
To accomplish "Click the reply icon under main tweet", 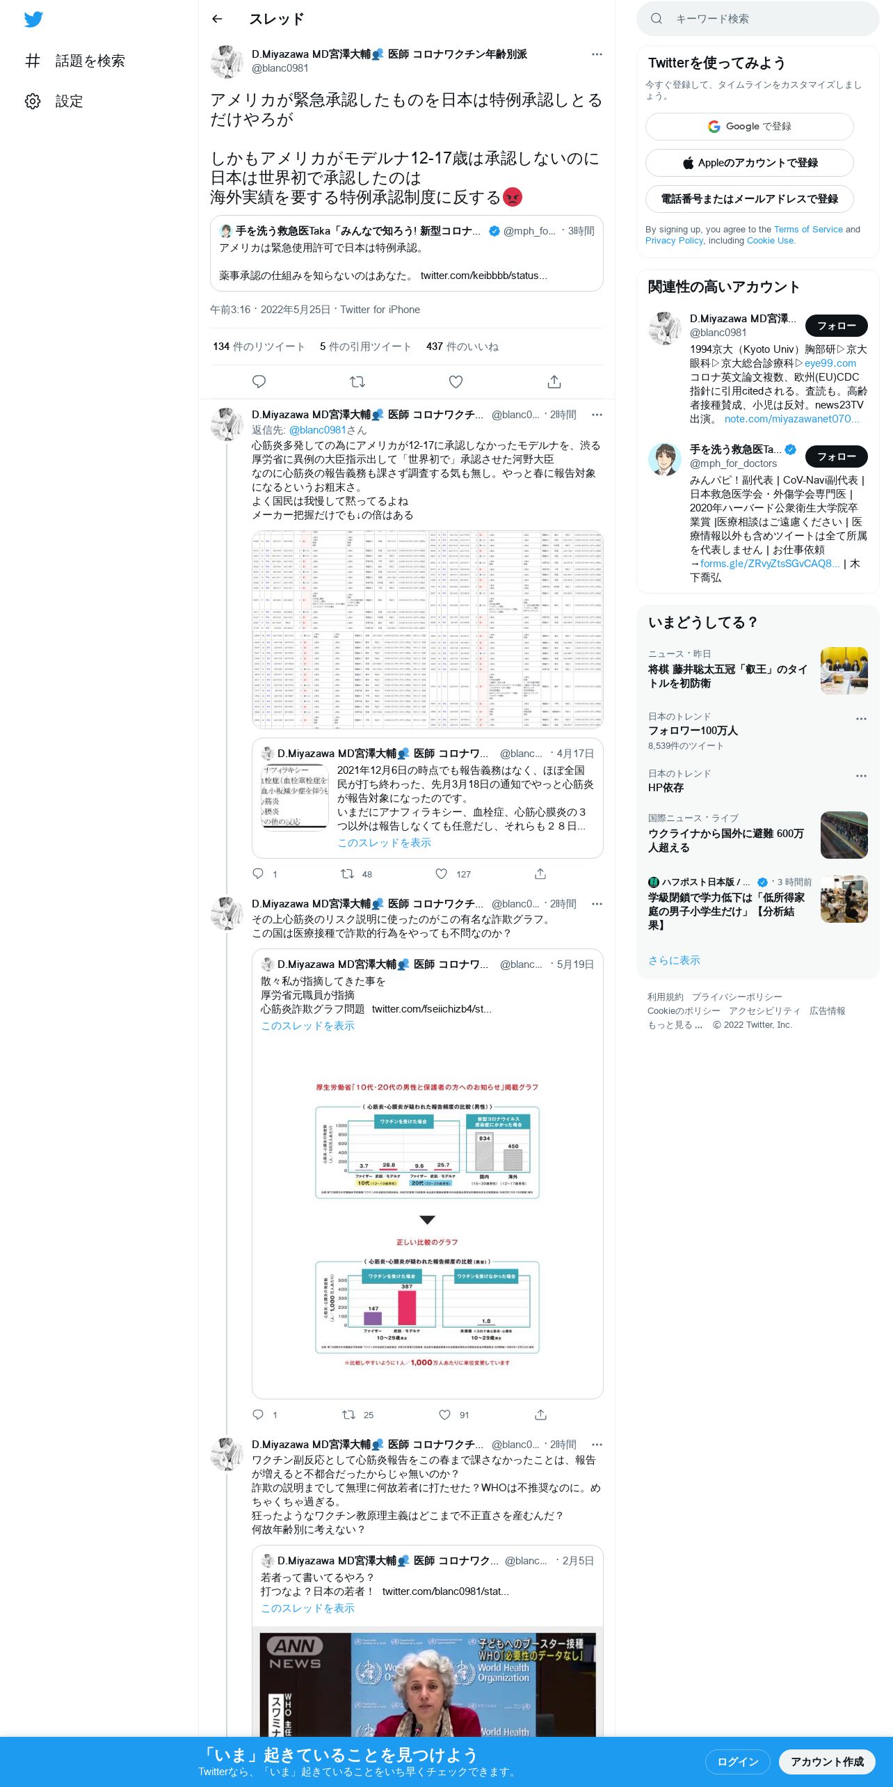I will pyautogui.click(x=259, y=381).
